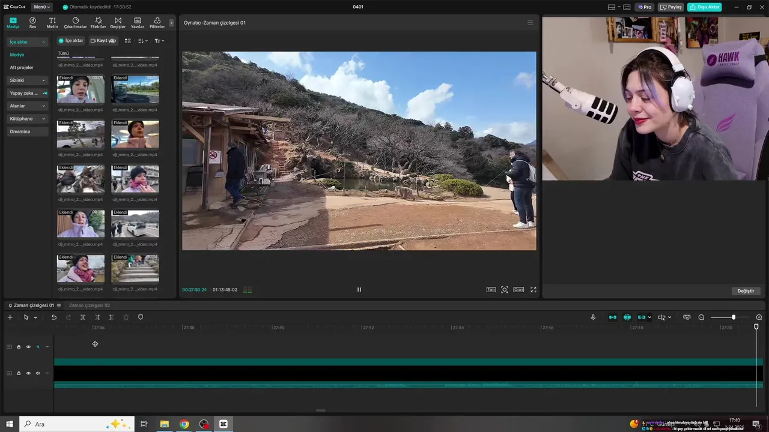Toggle main track magnet
Screen dimensions: 769x432
[x=613, y=317]
